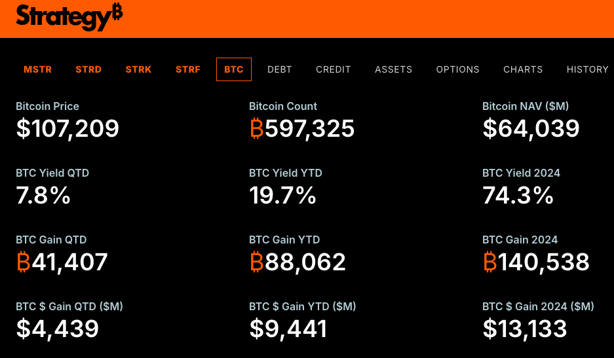Navigate to the HISTORY tab
Viewport: 614px width, 358px height.
[588, 69]
